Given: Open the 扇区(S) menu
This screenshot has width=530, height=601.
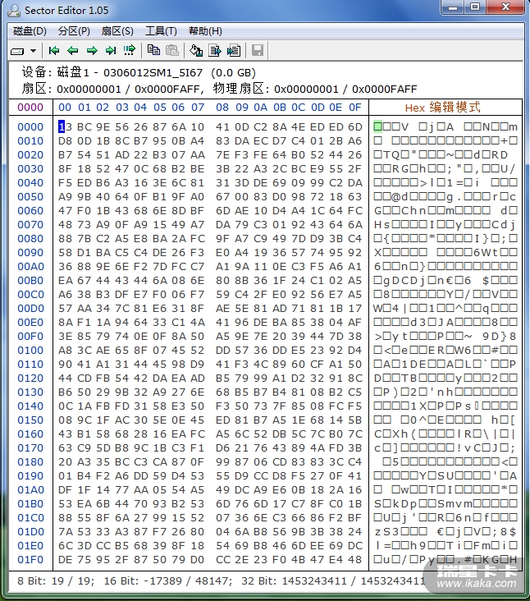Looking at the screenshot, I should tap(117, 31).
